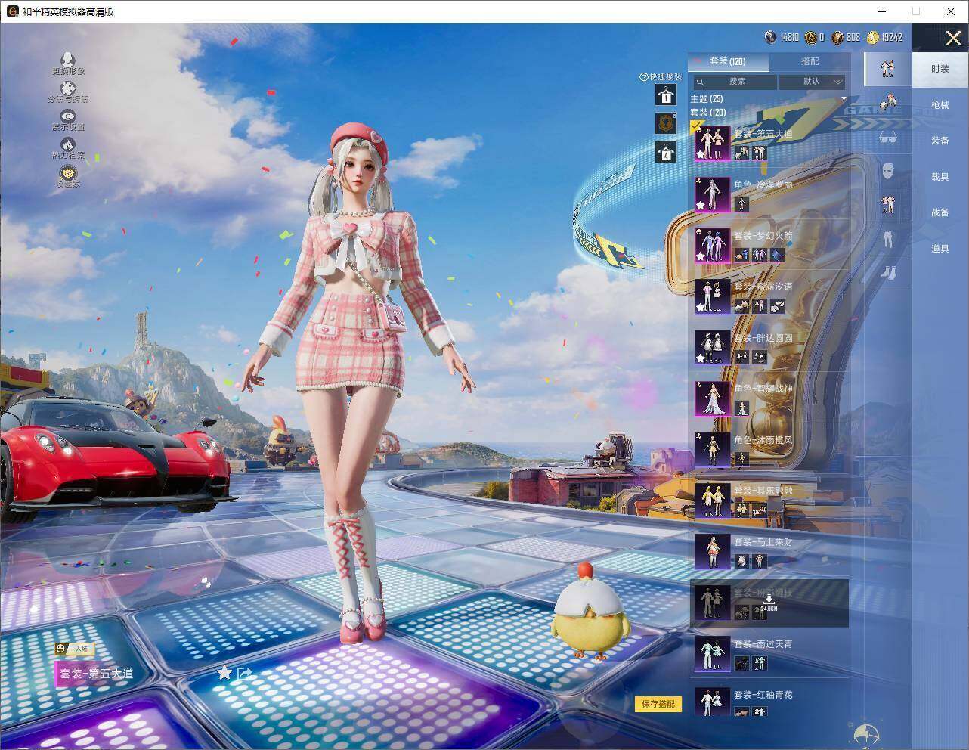The image size is (969, 750).
Task: Select the 套装-红釉青花 outfit thumbnail
Action: (712, 702)
